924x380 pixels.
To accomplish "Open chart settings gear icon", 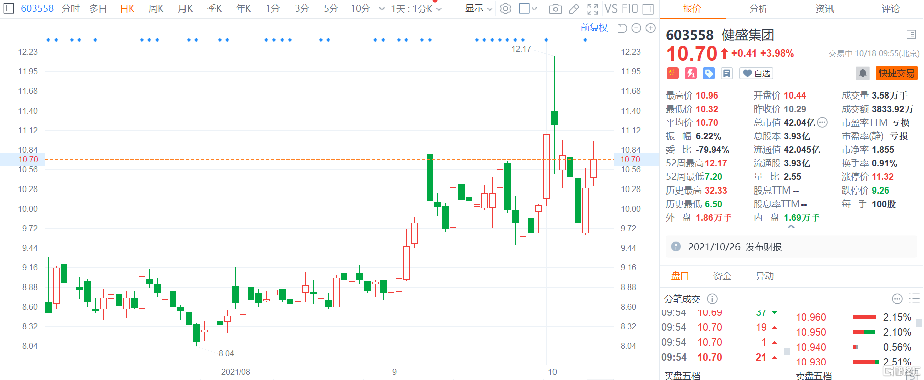I will (506, 9).
